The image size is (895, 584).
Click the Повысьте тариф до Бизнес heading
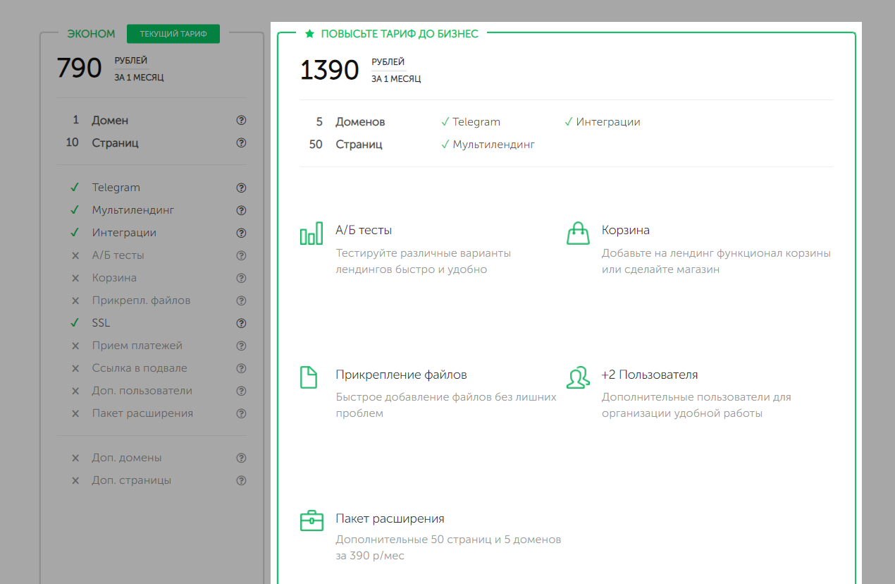399,34
